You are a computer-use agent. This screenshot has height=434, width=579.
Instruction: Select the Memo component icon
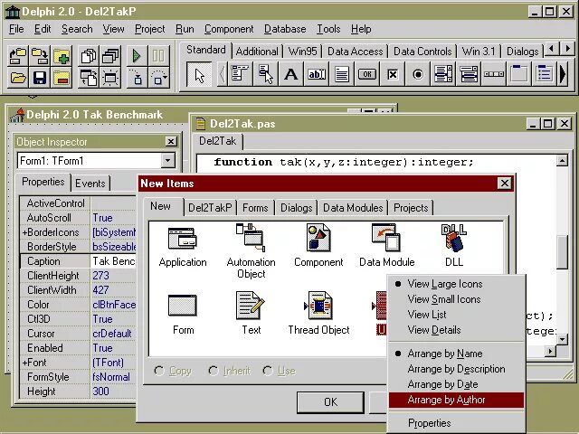[342, 74]
